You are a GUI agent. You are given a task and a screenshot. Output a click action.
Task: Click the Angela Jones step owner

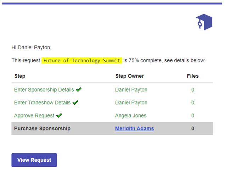(131, 116)
